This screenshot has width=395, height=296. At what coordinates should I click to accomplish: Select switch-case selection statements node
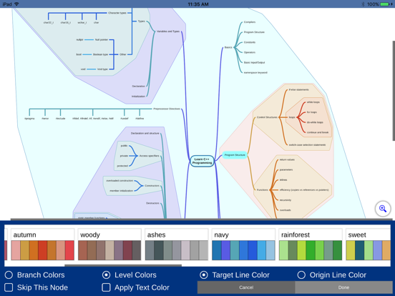307,145
